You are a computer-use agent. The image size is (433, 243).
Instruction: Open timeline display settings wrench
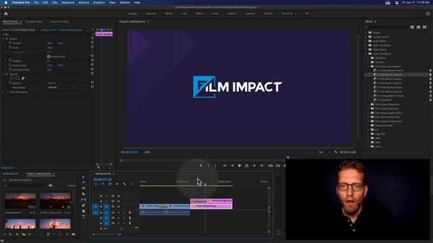point(124,184)
